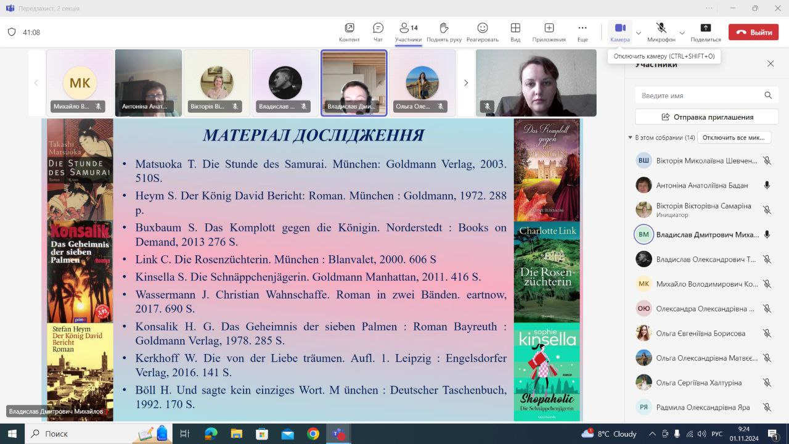Open the Реагировать emoji menu
This screenshot has height=444, width=789.
482,32
